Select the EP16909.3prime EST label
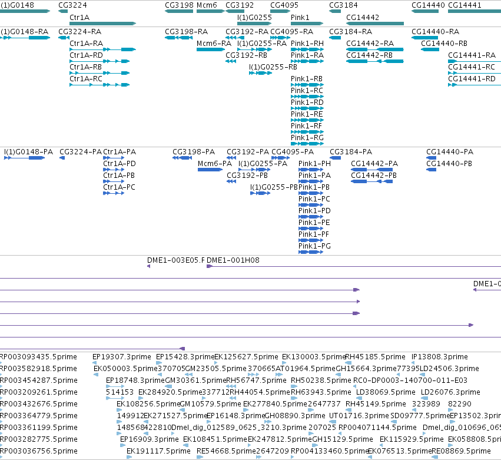This screenshot has height=460, width=501. tap(149, 439)
